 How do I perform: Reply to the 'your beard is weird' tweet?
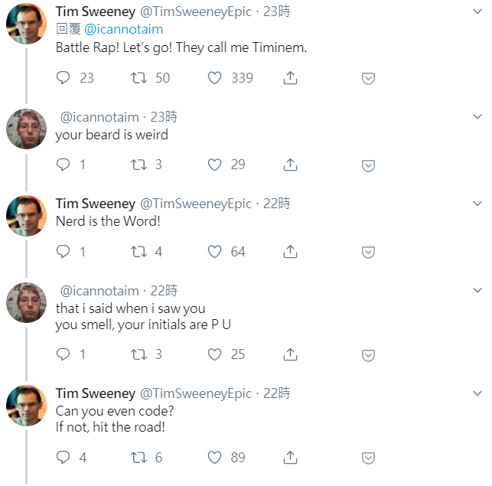point(63,165)
